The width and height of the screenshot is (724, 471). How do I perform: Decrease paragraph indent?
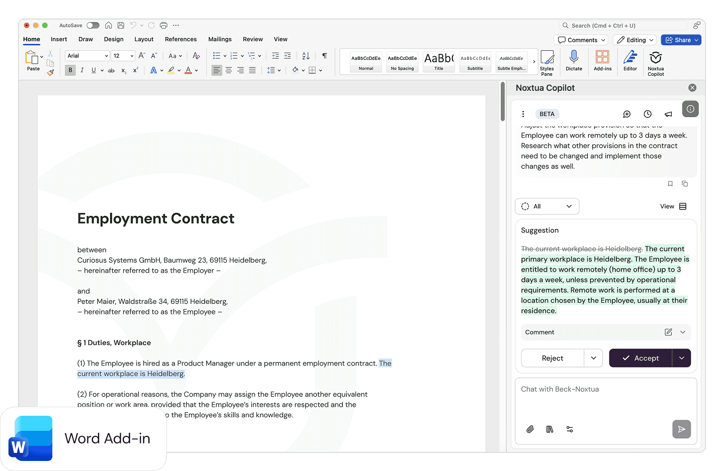point(276,56)
